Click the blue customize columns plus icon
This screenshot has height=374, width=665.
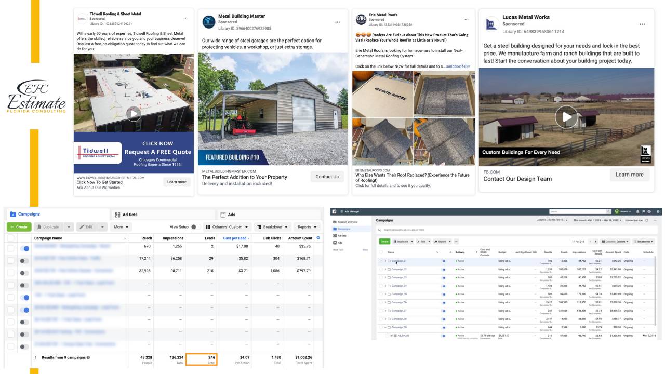(318, 238)
